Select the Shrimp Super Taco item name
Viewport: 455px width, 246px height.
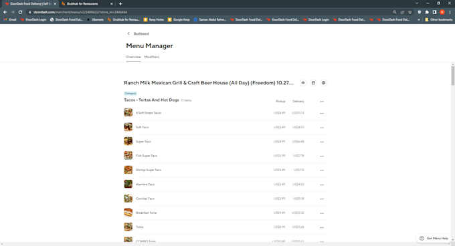(149, 170)
